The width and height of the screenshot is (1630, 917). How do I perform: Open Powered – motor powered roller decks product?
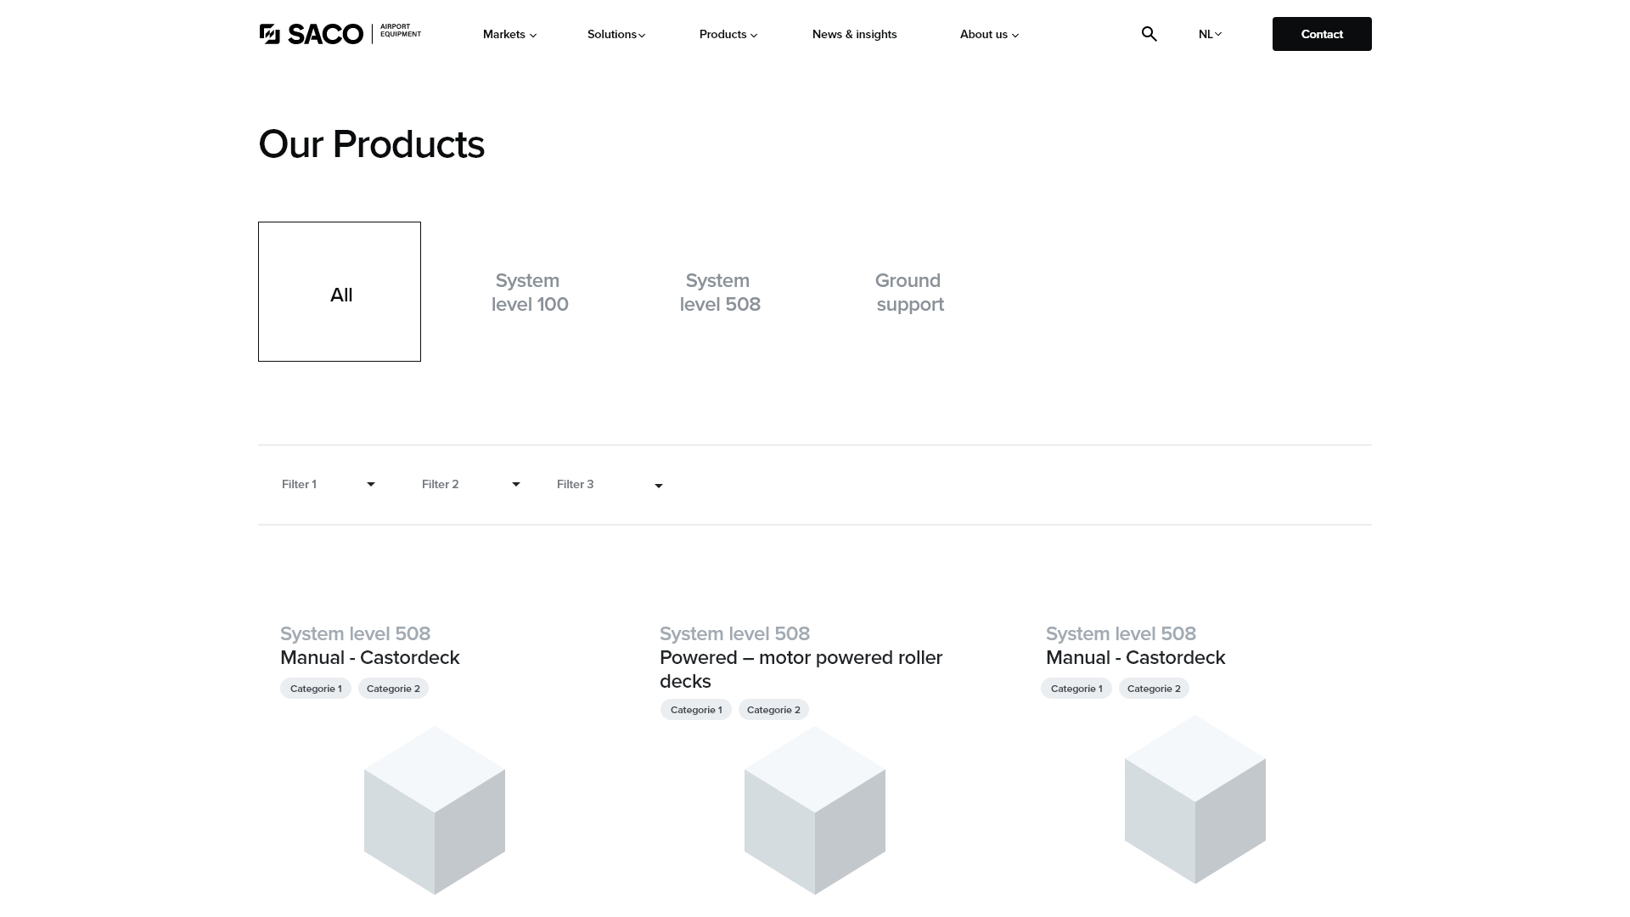click(x=801, y=669)
